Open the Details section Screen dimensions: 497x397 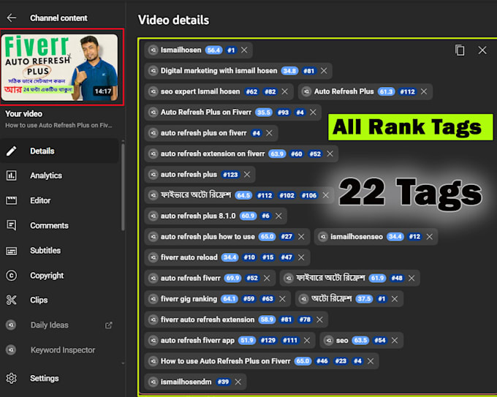point(60,151)
